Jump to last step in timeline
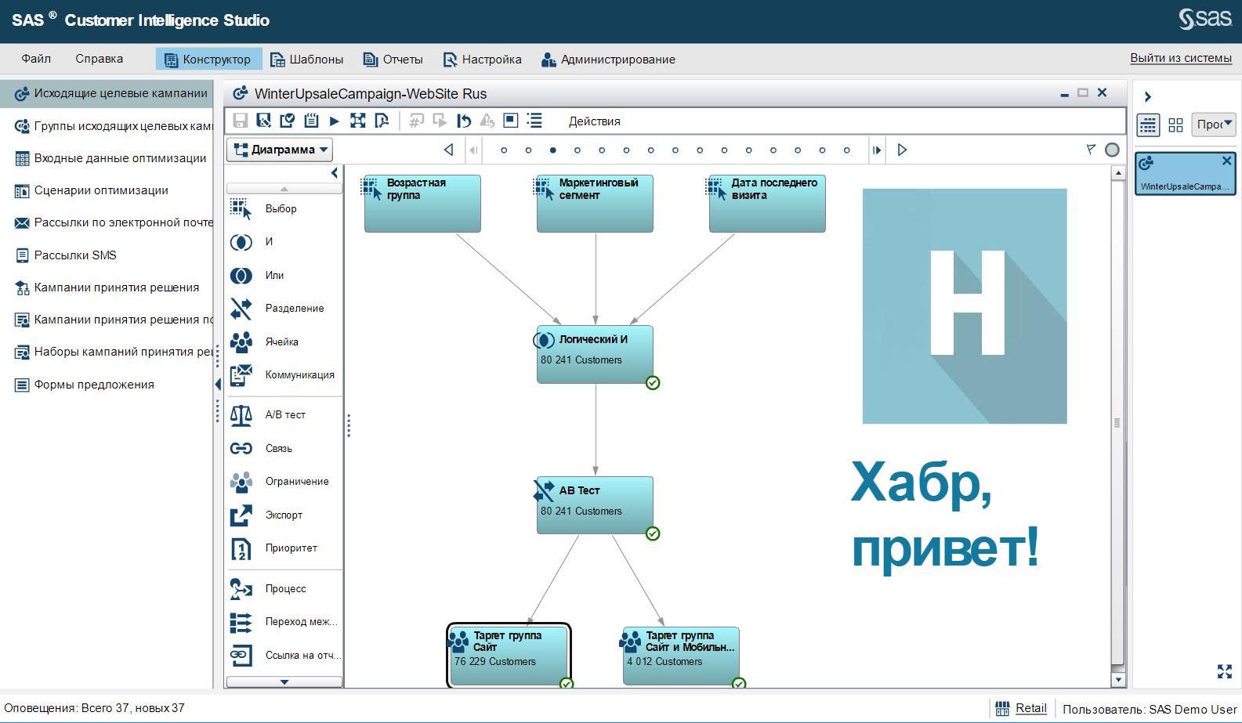Viewport: 1242px width, 723px height. (x=877, y=150)
